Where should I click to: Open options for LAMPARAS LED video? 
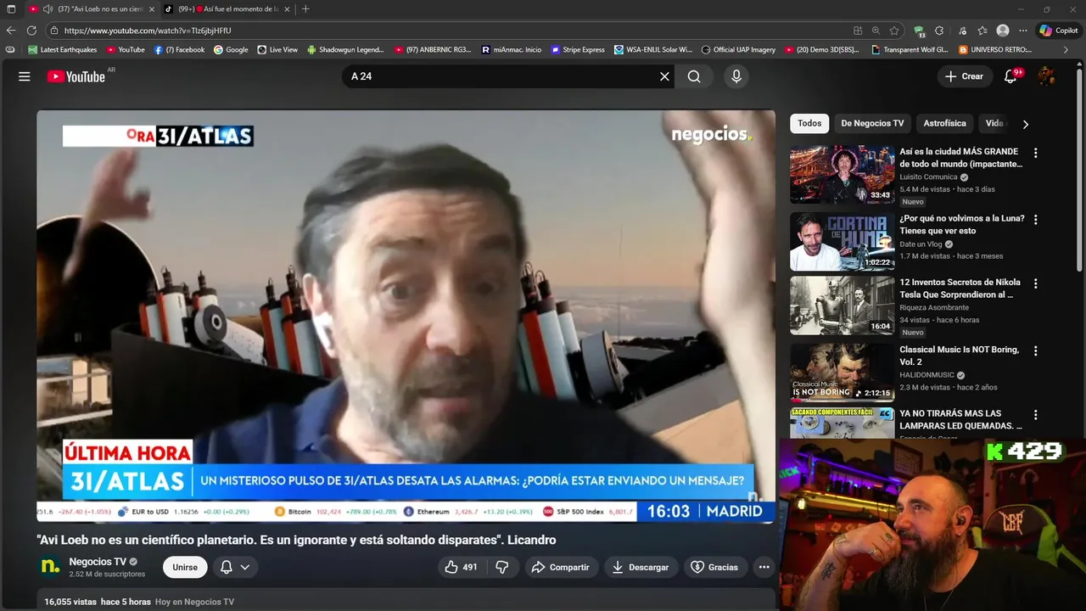tap(1035, 414)
